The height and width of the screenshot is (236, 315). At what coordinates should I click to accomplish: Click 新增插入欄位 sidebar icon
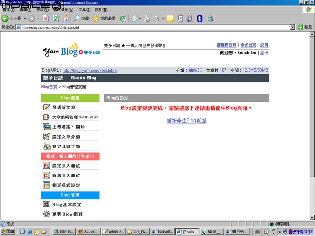click(46, 175)
